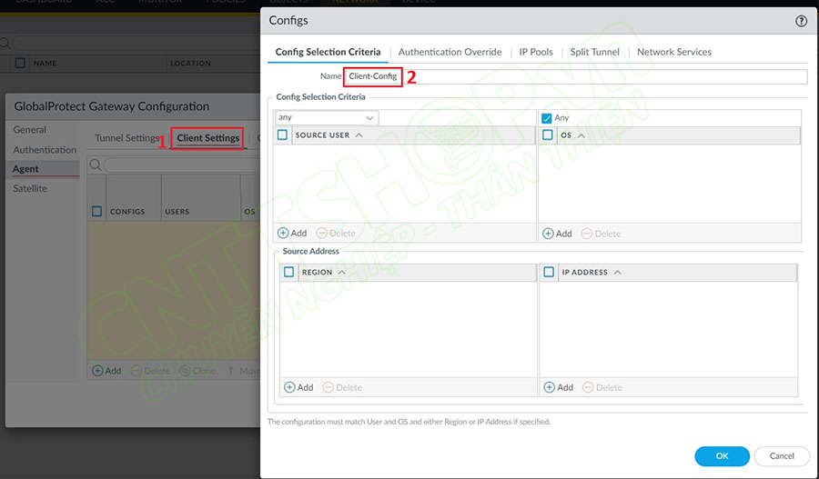Open the IP Pools tab
Viewport: 819px width, 479px height.
pyautogui.click(x=536, y=52)
